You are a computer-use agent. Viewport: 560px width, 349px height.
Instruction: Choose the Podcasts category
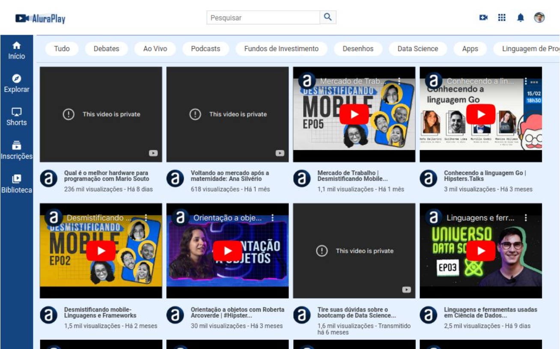click(206, 49)
